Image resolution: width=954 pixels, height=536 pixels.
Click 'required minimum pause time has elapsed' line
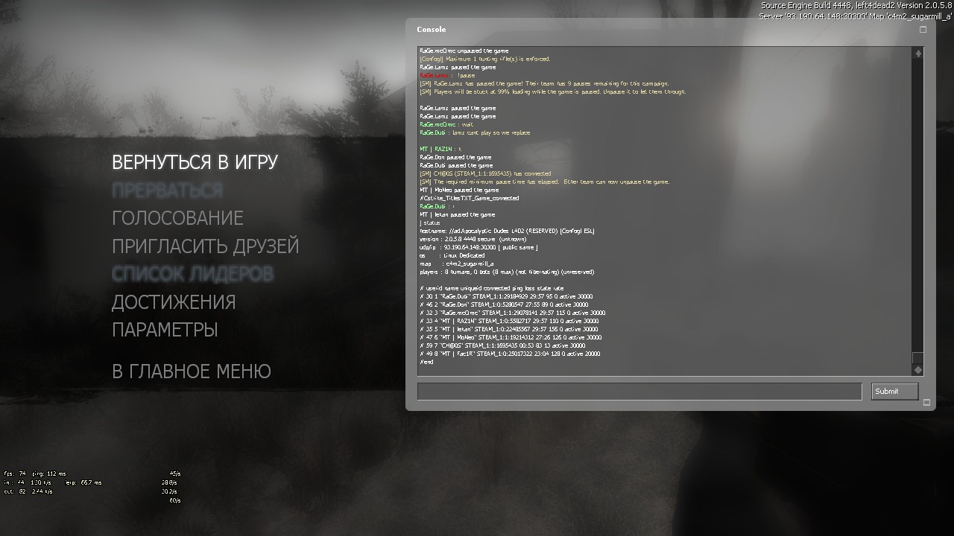coord(545,182)
